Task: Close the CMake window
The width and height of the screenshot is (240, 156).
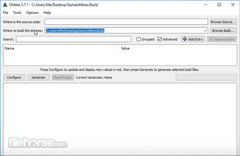Action: point(233,5)
